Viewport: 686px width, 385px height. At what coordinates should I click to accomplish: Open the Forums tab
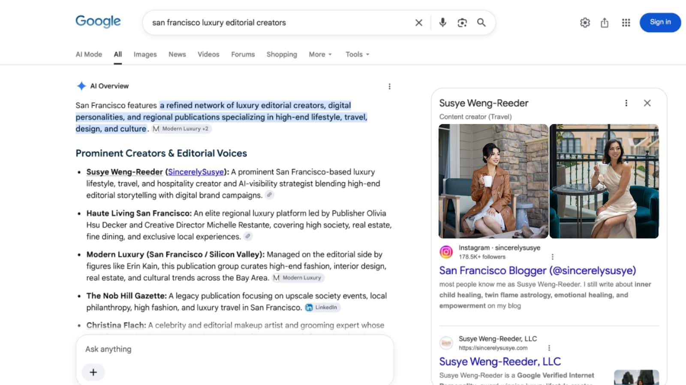(243, 54)
